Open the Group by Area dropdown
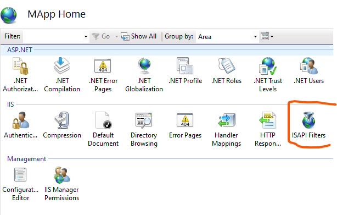Screen dimensions: 337x215 (x=227, y=37)
